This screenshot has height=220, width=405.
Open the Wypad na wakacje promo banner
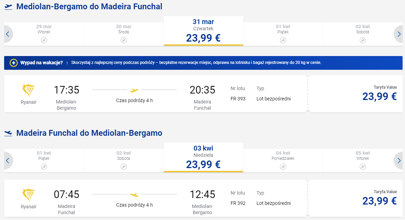pos(203,63)
